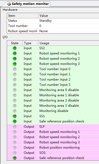This screenshot has width=99, height=164.
Task: Select the Robot position monitoring output row
Action: pos(53,148)
